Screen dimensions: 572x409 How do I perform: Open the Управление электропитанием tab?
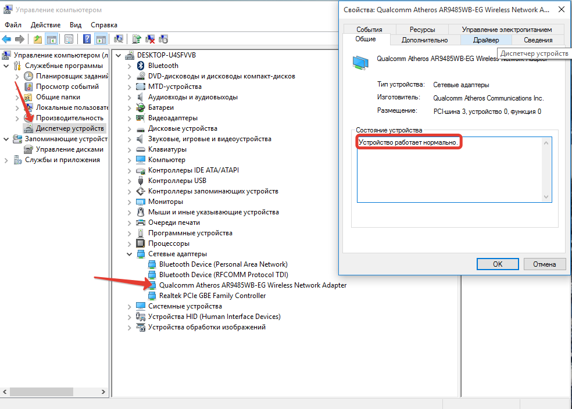pyautogui.click(x=506, y=30)
